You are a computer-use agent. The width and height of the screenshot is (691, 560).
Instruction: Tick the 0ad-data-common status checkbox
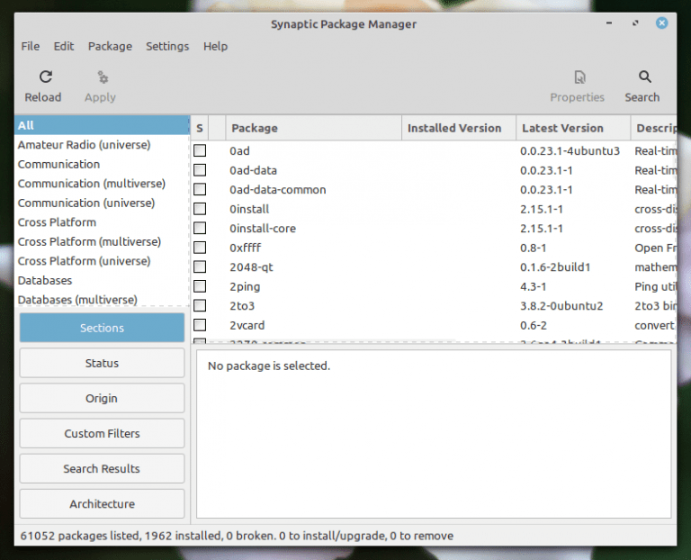click(x=200, y=189)
